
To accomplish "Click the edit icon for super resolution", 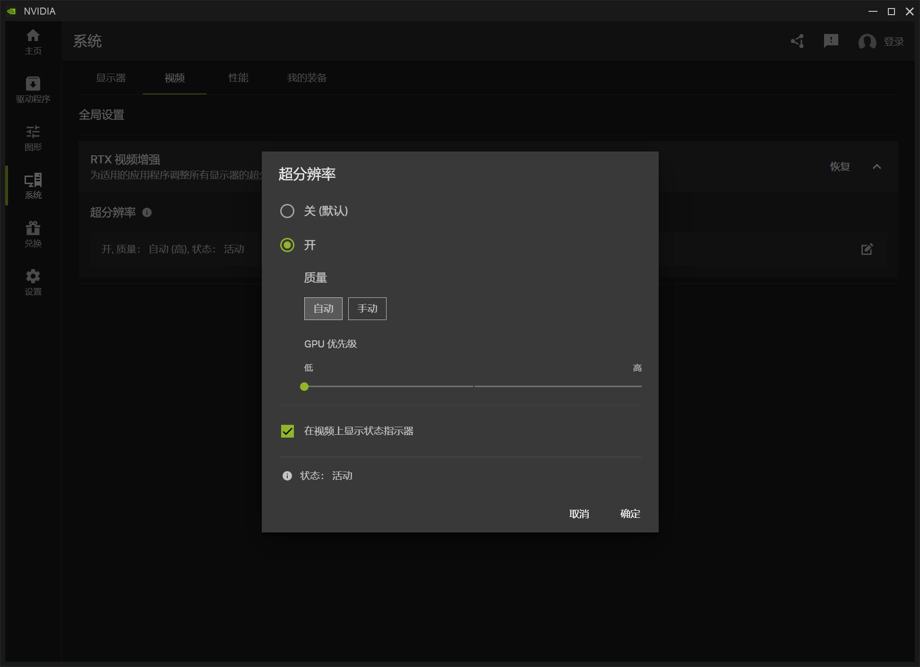I will coord(867,249).
